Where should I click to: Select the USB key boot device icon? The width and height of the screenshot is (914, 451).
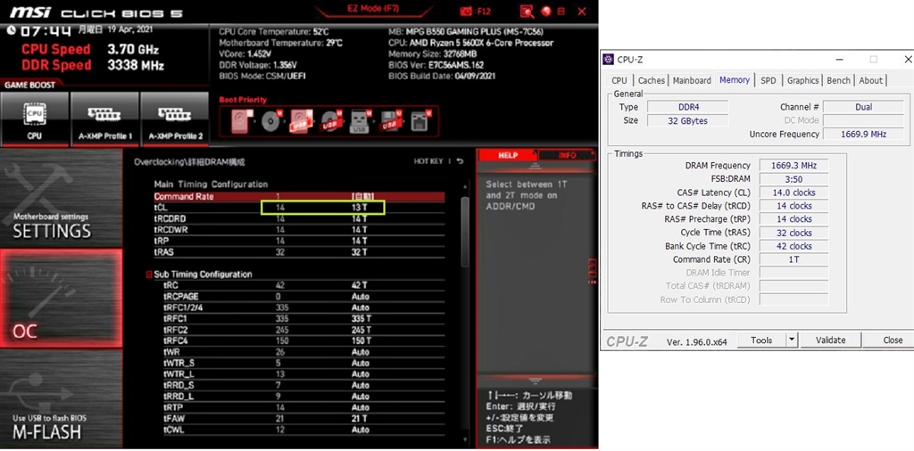[361, 121]
